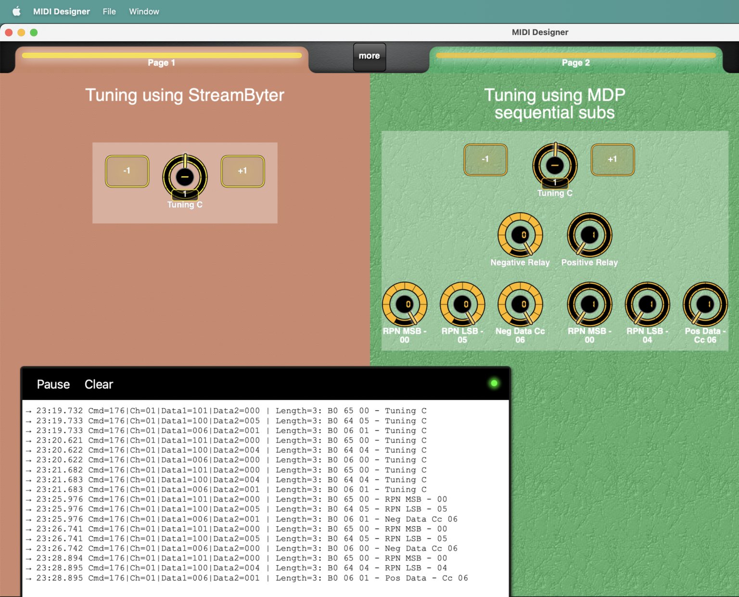Open the File menu

(x=109, y=12)
